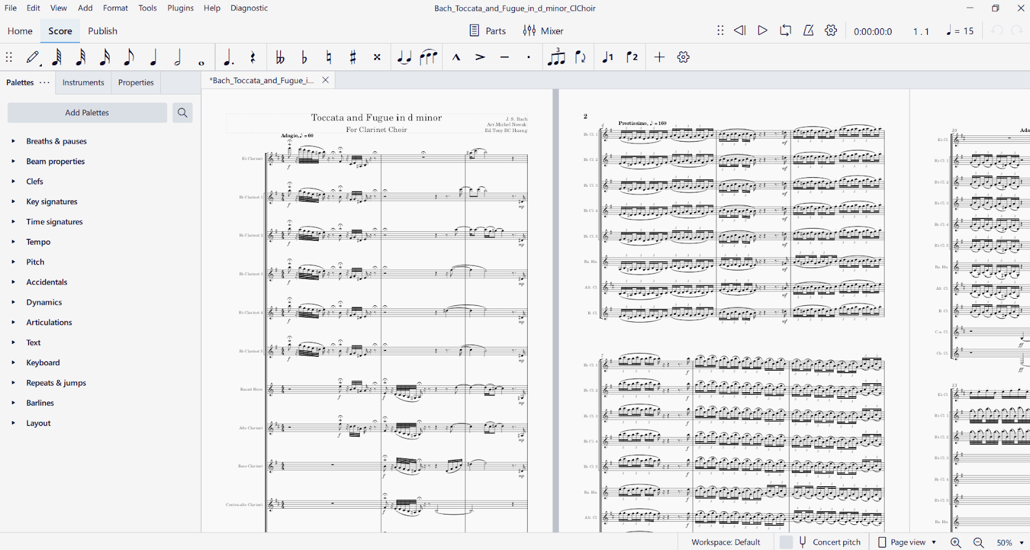Add staccato articulation
The width and height of the screenshot is (1030, 550).
click(x=529, y=57)
